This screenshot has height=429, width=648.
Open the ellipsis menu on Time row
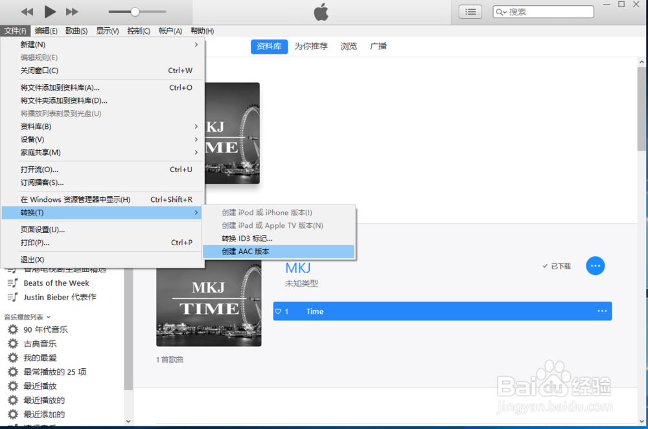pos(602,311)
